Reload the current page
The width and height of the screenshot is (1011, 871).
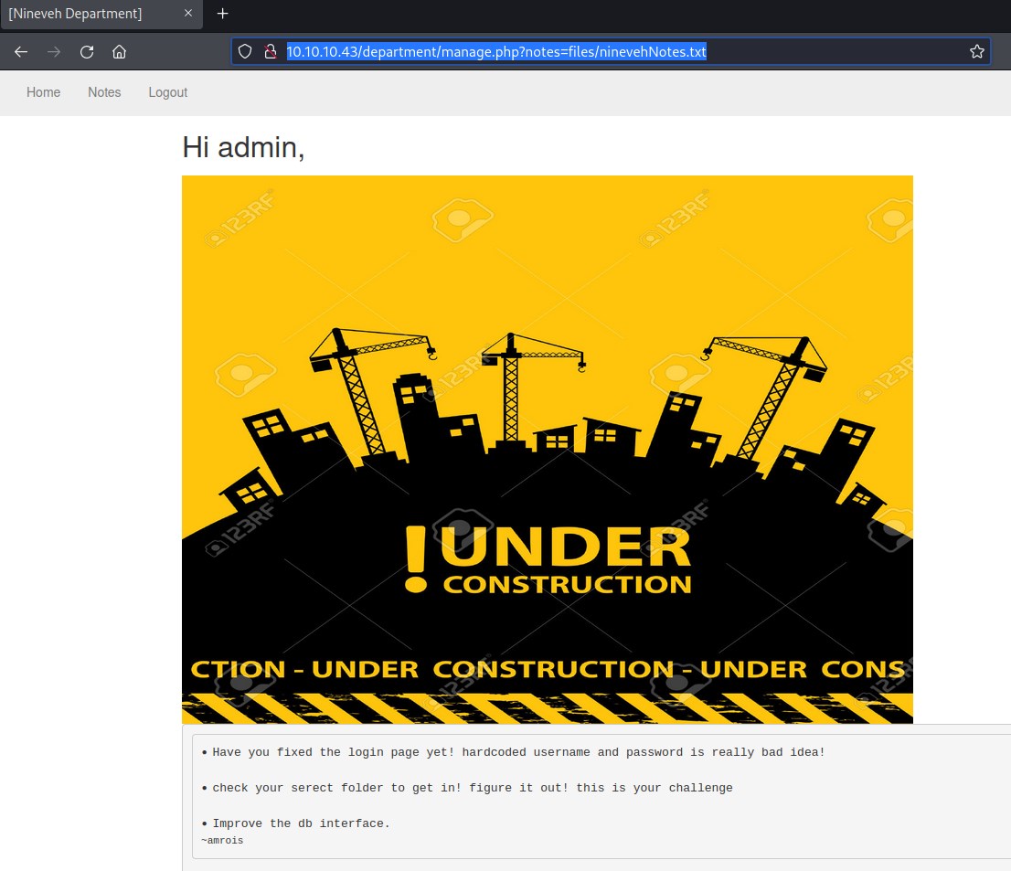(87, 52)
